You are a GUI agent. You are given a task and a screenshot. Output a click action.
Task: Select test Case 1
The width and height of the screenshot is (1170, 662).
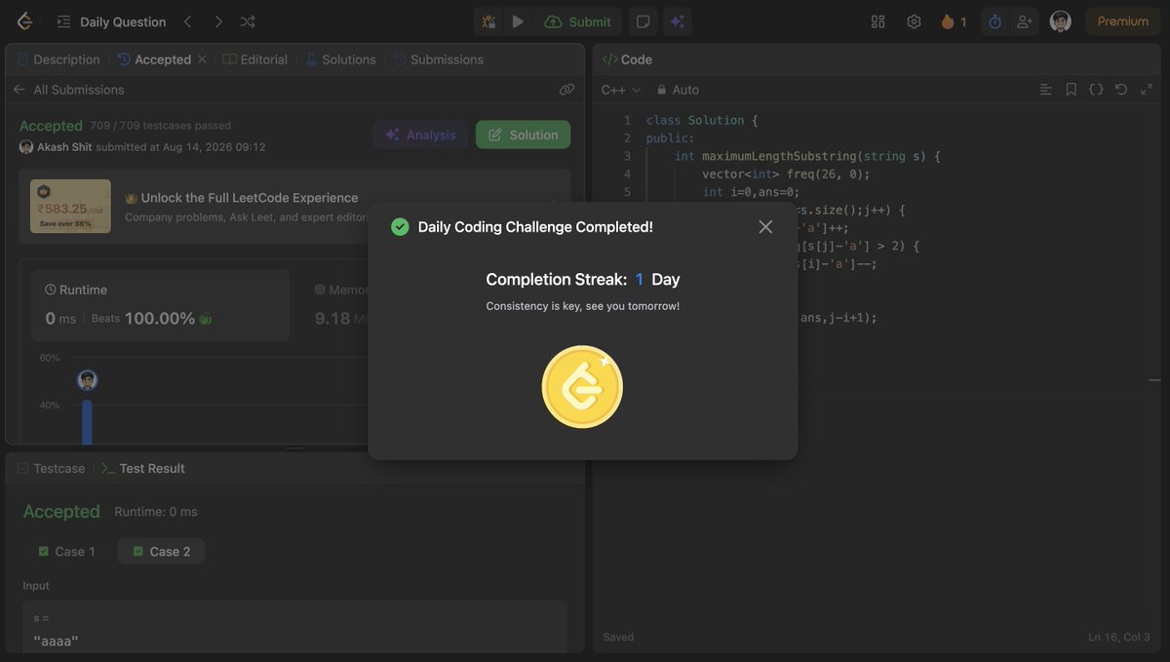66,552
